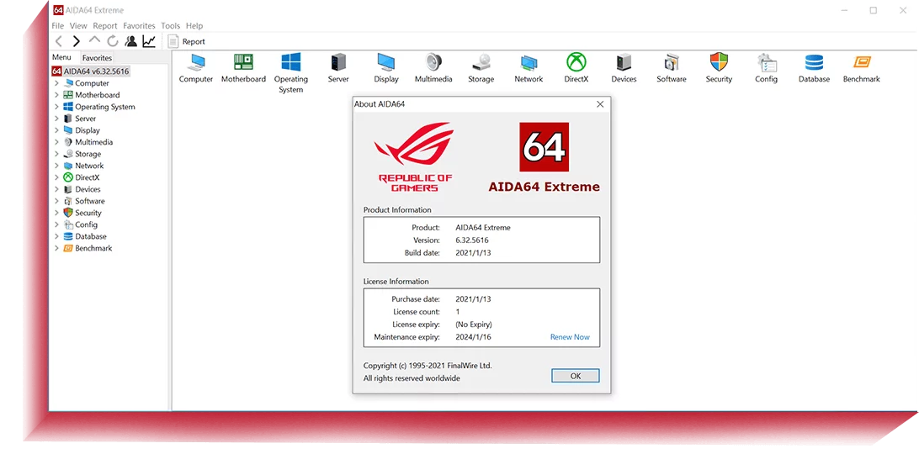Click the line graph toolbar icon
This screenshot has width=919, height=454.
(149, 41)
